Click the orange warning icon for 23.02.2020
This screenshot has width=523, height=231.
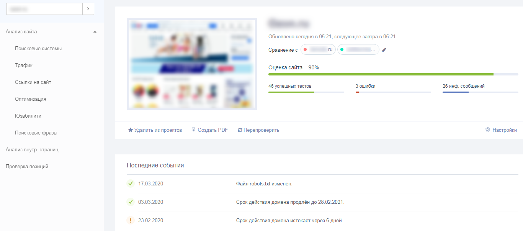pos(130,220)
